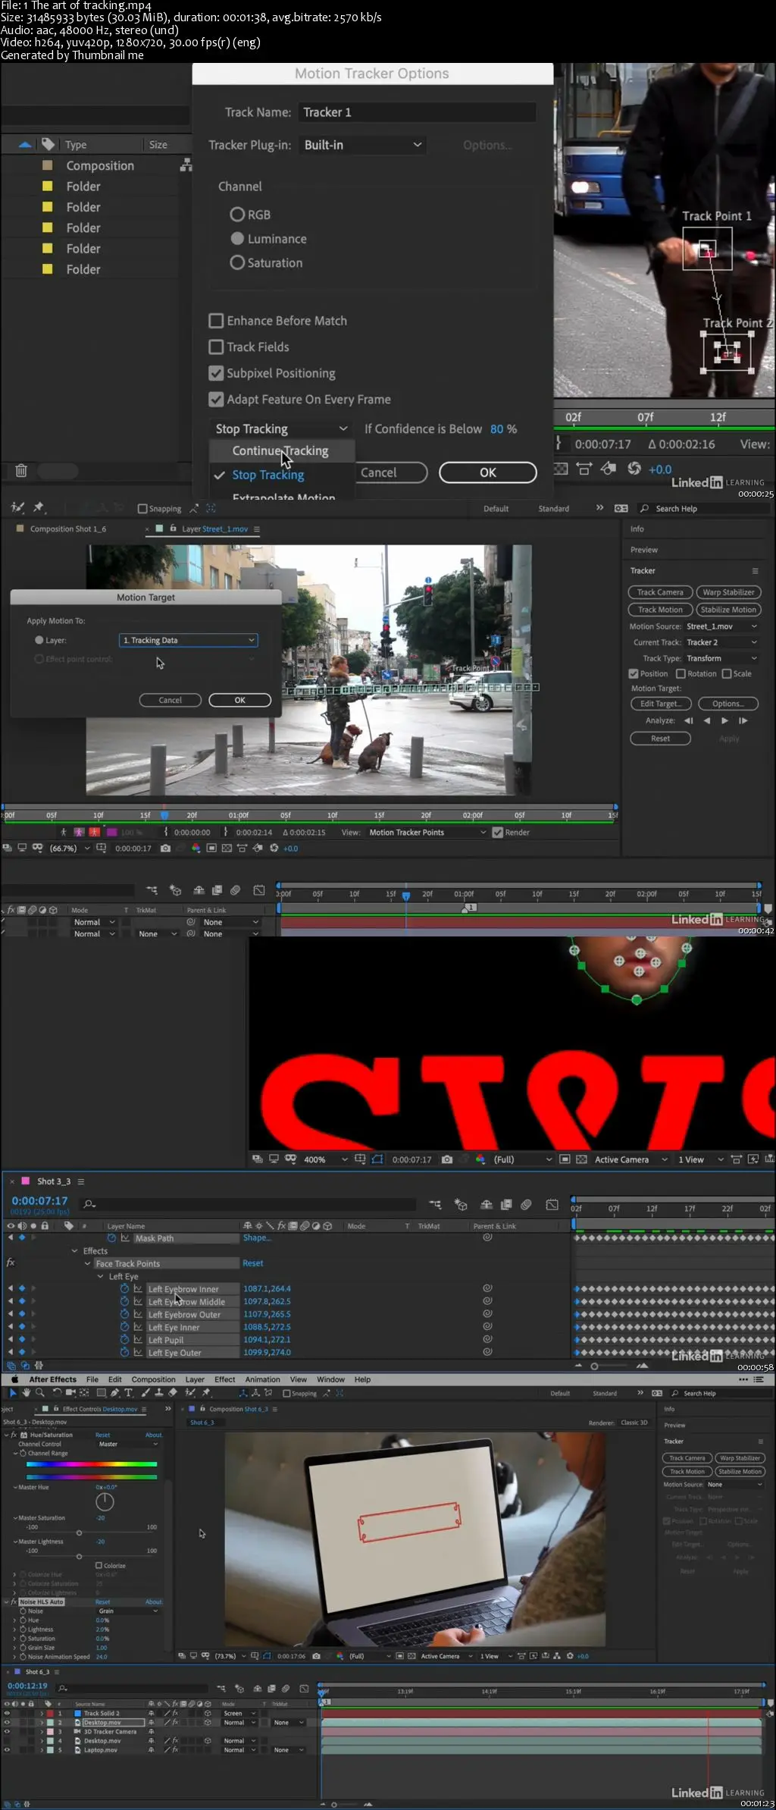This screenshot has width=776, height=1810.
Task: Choose Continue Tracking from the dropdown list
Action: click(280, 450)
